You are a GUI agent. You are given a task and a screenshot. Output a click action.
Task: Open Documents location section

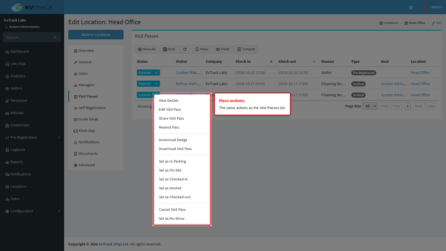pos(96,154)
